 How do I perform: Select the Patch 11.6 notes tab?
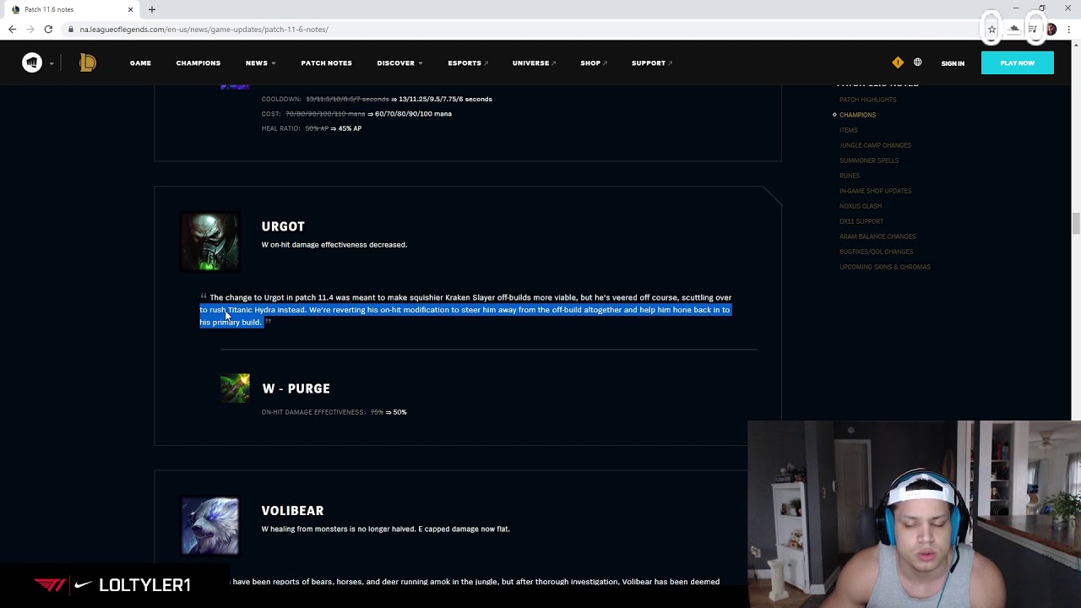[72, 9]
